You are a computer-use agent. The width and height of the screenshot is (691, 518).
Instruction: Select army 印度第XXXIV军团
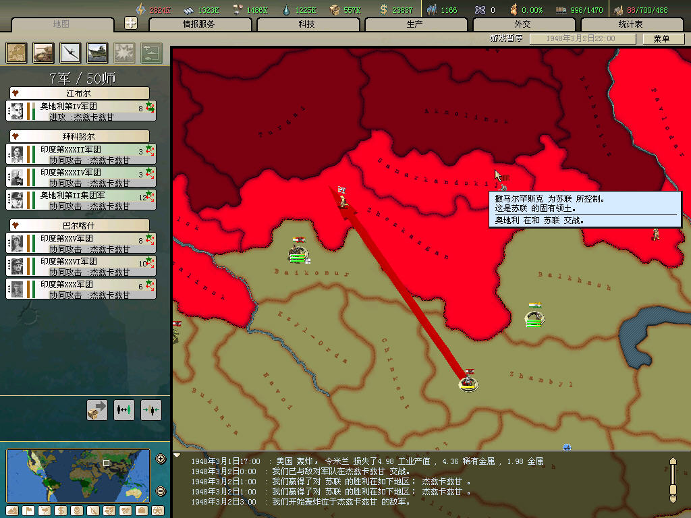click(81, 177)
